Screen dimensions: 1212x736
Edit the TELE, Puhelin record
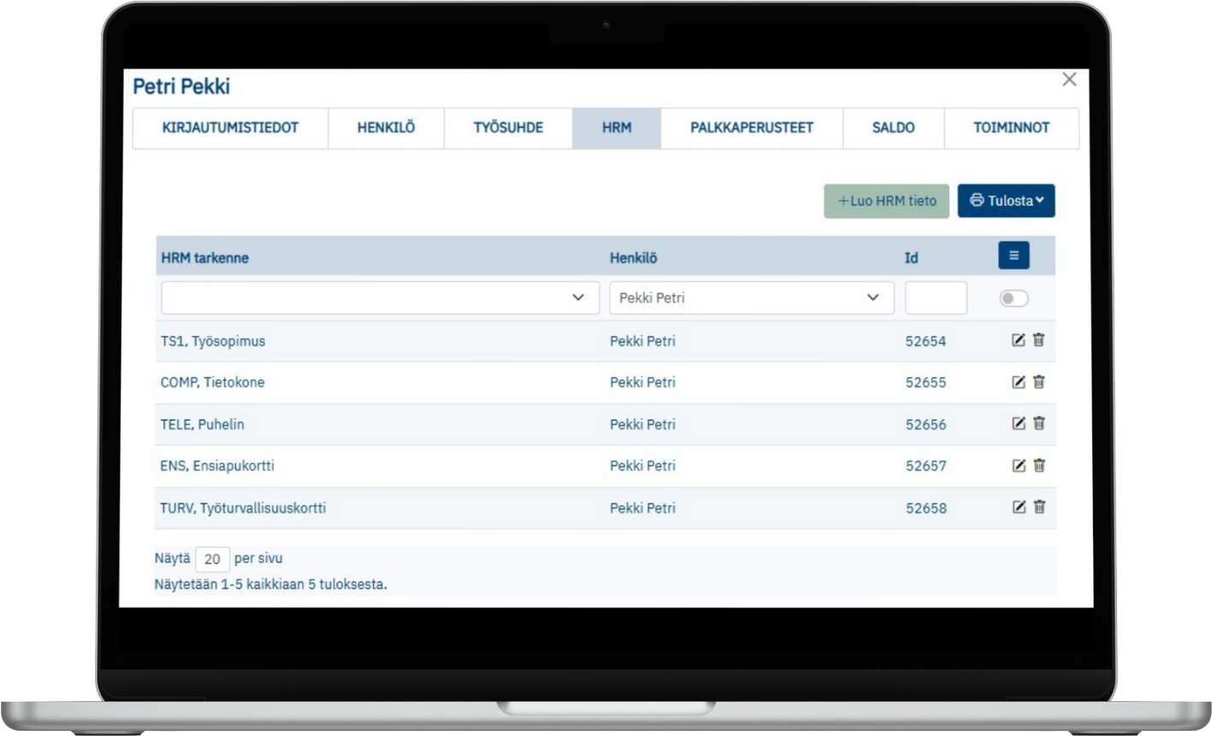point(1018,423)
